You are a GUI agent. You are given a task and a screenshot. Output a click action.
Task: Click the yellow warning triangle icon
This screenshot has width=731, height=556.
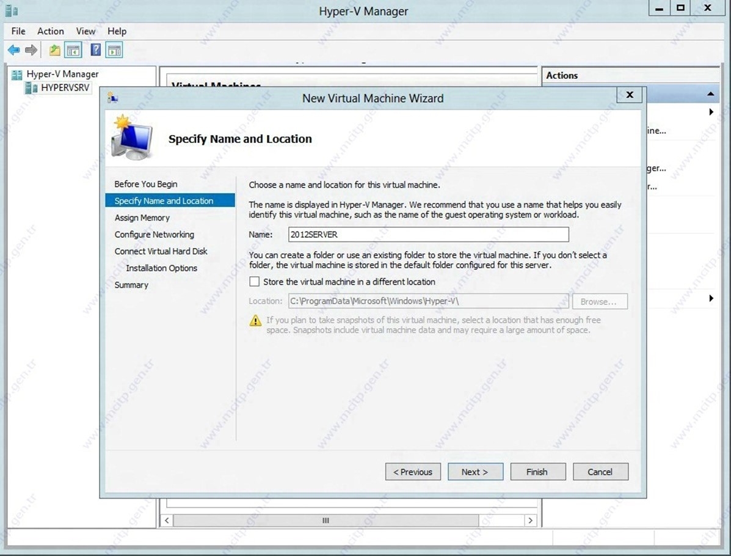tap(255, 320)
